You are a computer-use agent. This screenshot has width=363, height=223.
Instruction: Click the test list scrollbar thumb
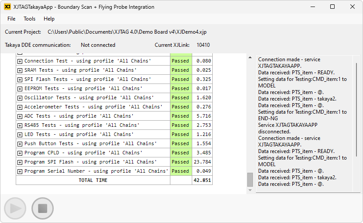click(x=250, y=179)
